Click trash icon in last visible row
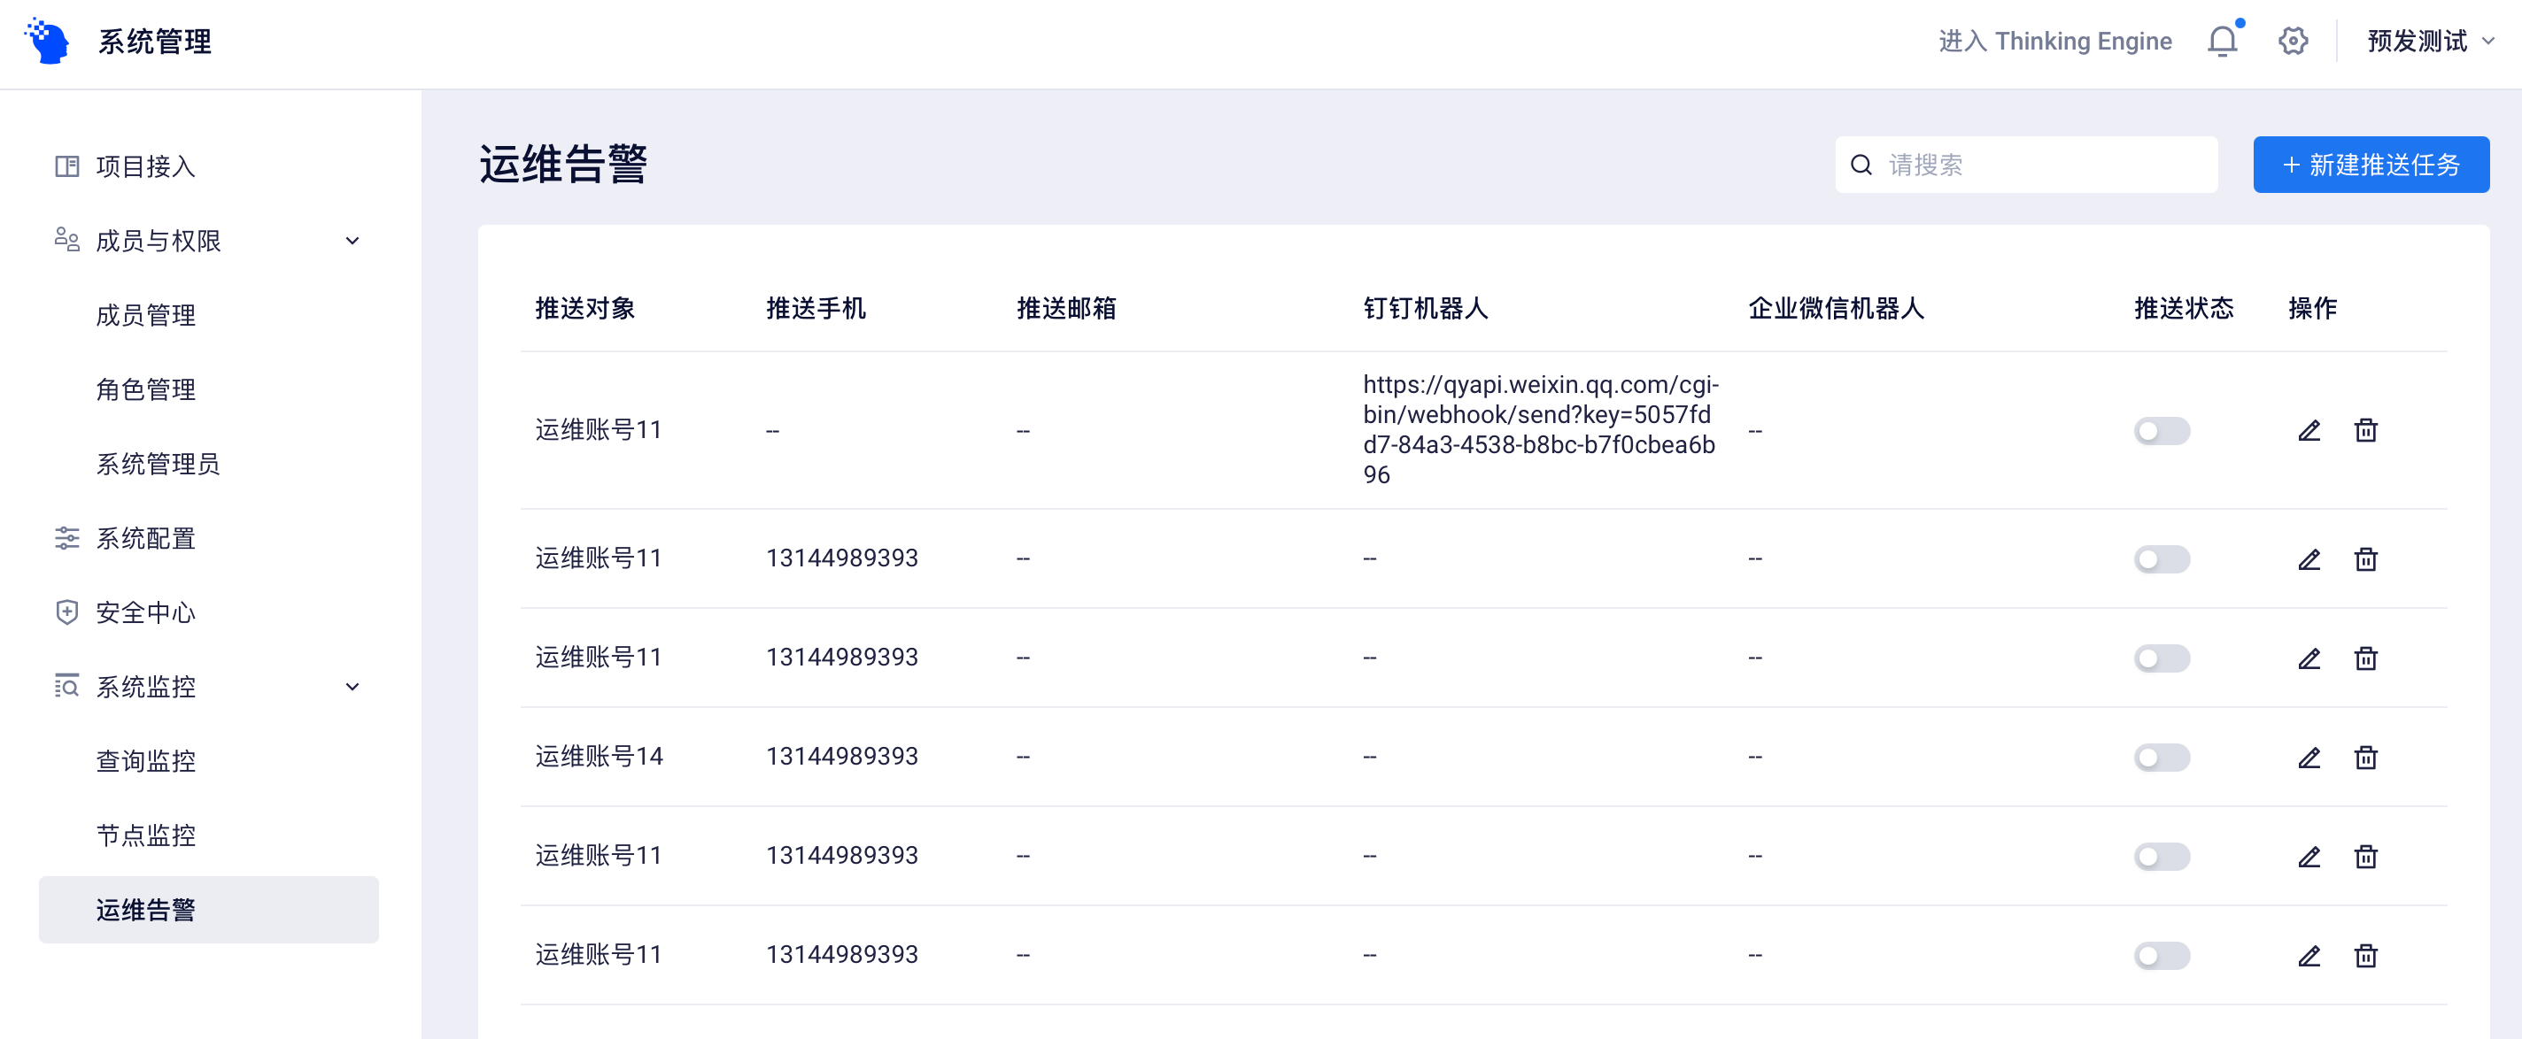 point(2365,956)
